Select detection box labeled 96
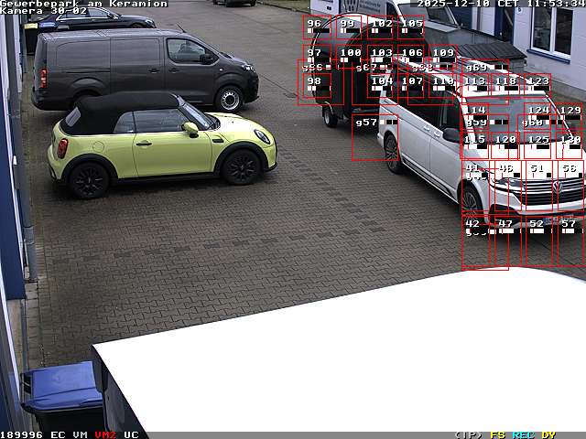This screenshot has width=586, height=439. (316, 27)
